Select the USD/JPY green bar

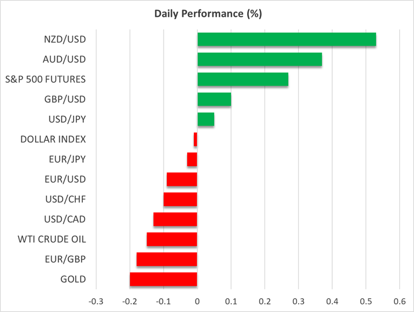pyautogui.click(x=206, y=120)
